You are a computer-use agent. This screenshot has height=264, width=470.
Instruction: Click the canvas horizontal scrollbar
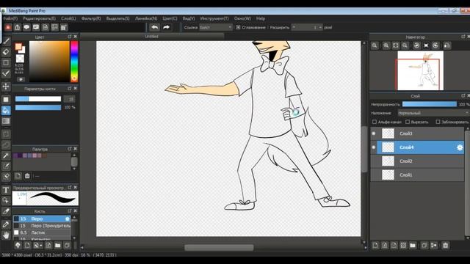click(219, 248)
